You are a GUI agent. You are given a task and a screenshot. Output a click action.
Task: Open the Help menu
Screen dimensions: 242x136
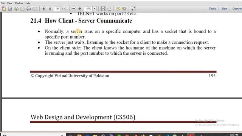tap(28, 3)
